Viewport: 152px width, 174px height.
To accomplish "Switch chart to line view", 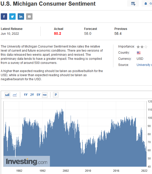I will tap(15, 95).
